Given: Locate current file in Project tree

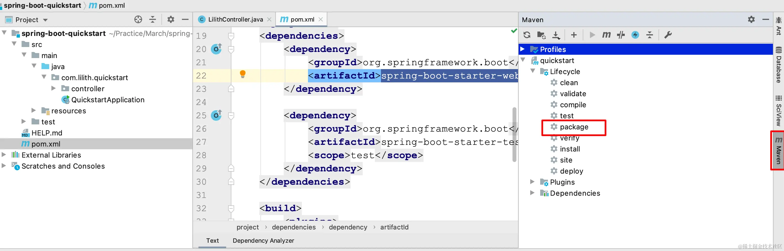Looking at the screenshot, I should click(x=138, y=20).
